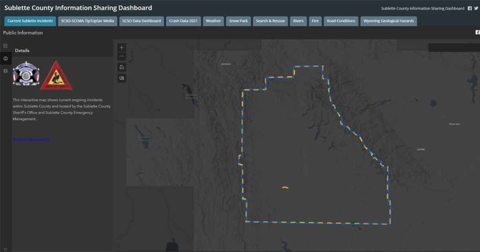Share via the Facebook icon in the header
The height and width of the screenshot is (252, 480).
click(470, 8)
